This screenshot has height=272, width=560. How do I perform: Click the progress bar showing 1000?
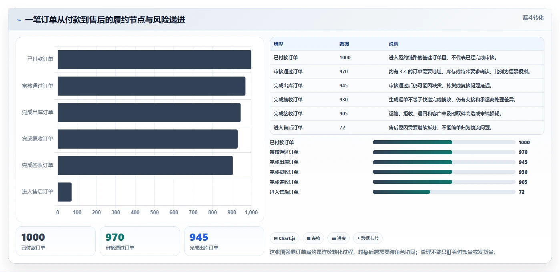coord(444,142)
